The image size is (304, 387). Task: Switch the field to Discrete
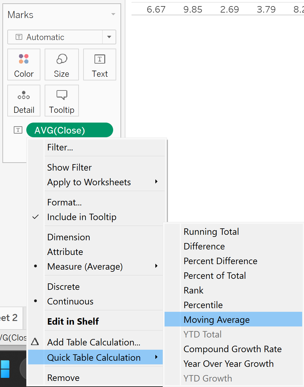(x=63, y=287)
